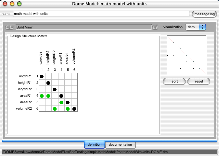
Task: Click the heightR1 row label
Action: coord(25,83)
